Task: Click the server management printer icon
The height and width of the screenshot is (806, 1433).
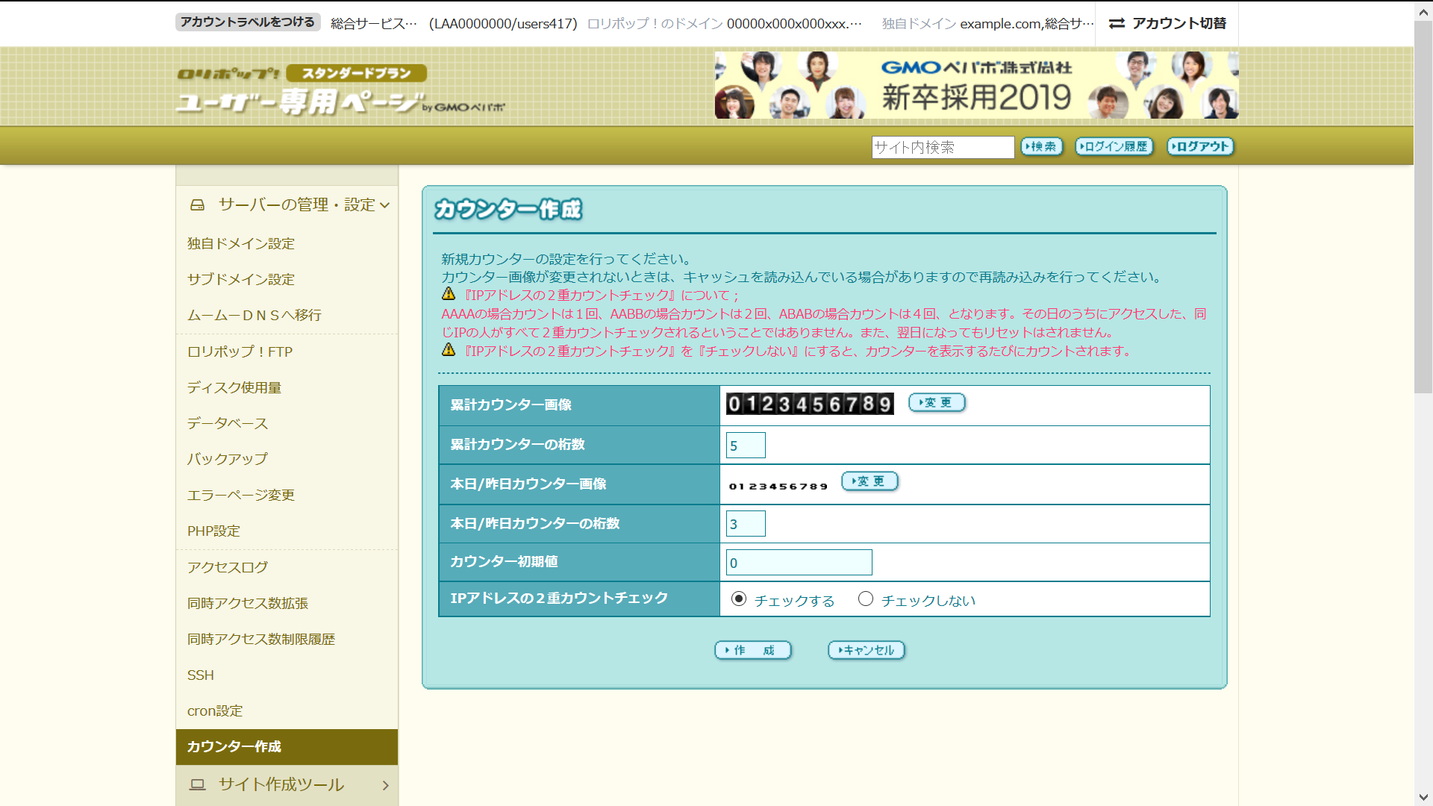Action: coord(197,204)
